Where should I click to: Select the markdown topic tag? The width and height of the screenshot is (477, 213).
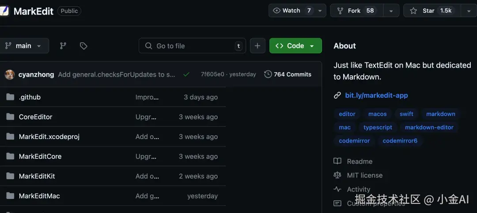(x=440, y=114)
